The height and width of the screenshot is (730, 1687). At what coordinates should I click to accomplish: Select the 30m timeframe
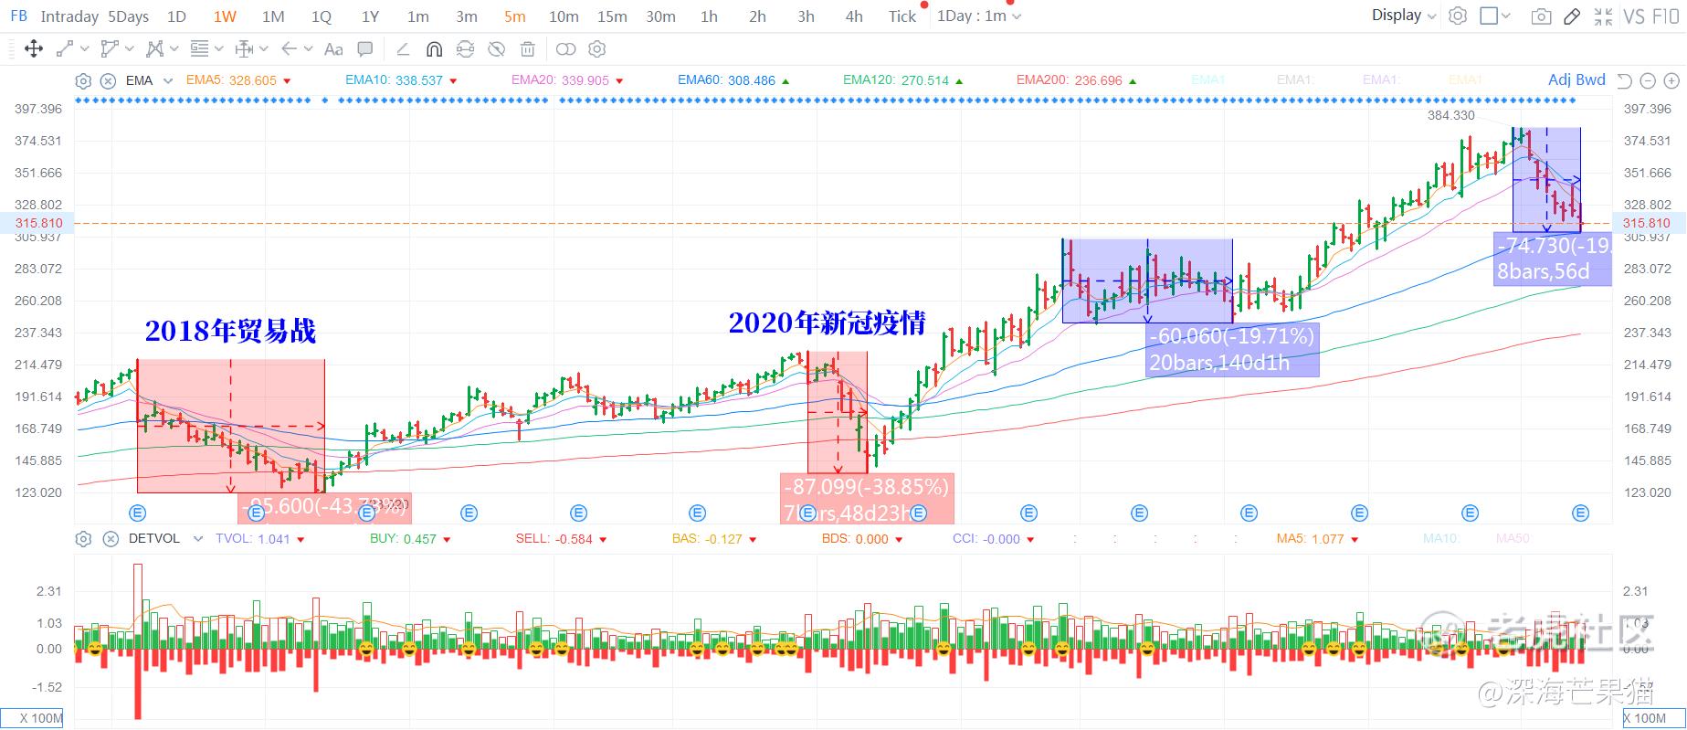pos(660,16)
